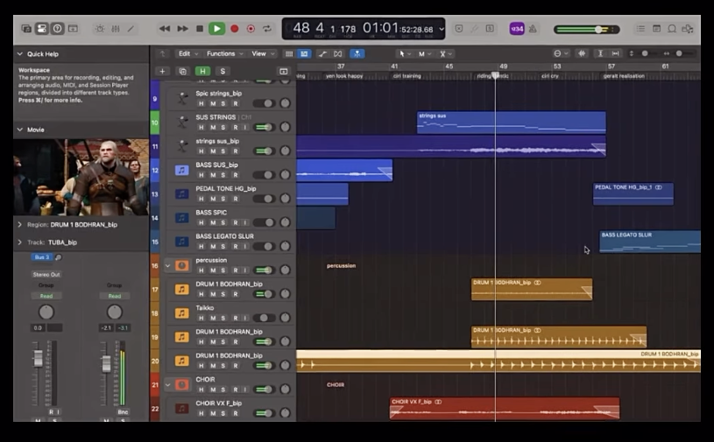Toggle the Quick Help question mark icon
714x442 pixels.
tap(57, 29)
